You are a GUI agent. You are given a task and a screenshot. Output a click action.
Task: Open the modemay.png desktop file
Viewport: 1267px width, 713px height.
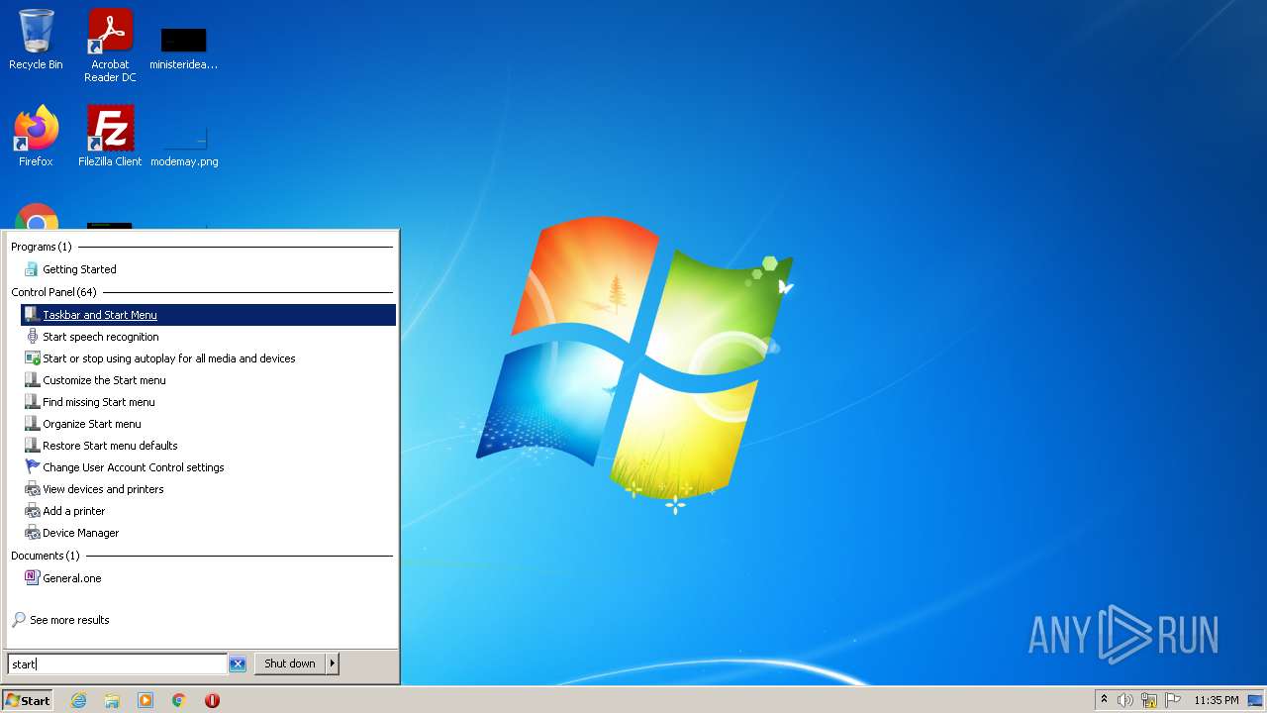184,146
